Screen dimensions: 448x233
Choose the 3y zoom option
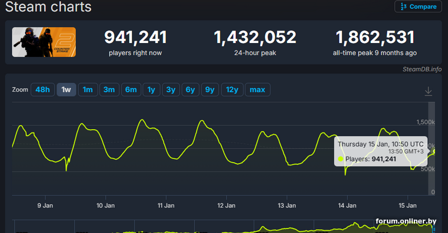tap(171, 89)
